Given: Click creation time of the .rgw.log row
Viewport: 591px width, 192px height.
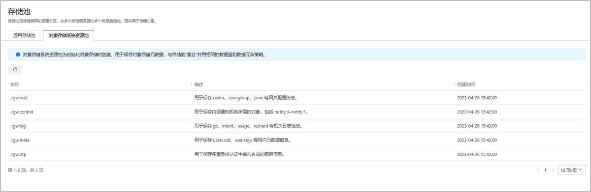Looking at the screenshot, I should click(x=477, y=126).
